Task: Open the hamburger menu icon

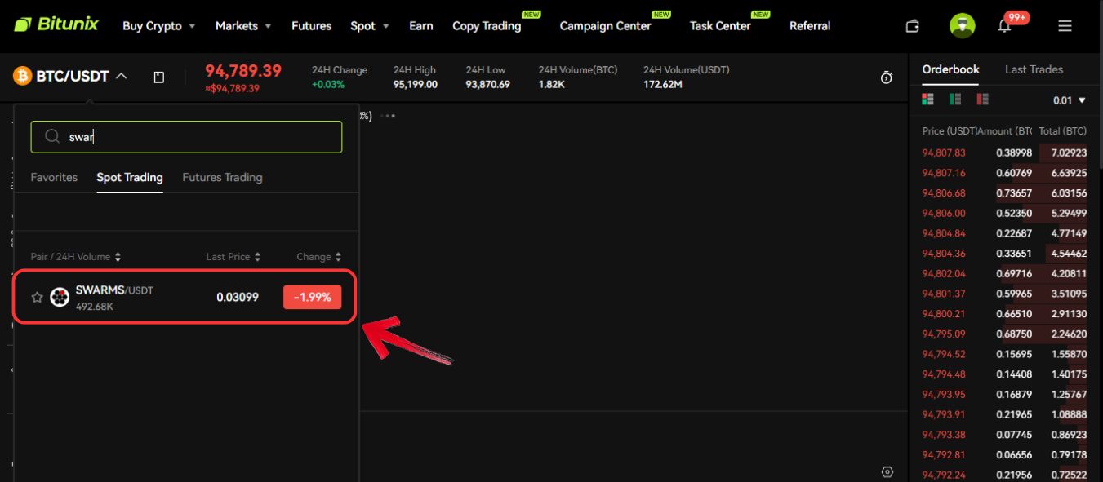Action: [1065, 26]
